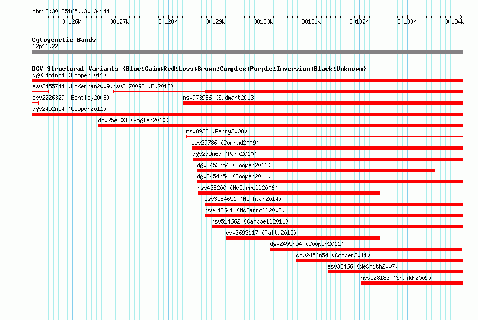478x320 pixels.
Task: Click the red bar under dgv2456n54
Action: tap(380, 261)
